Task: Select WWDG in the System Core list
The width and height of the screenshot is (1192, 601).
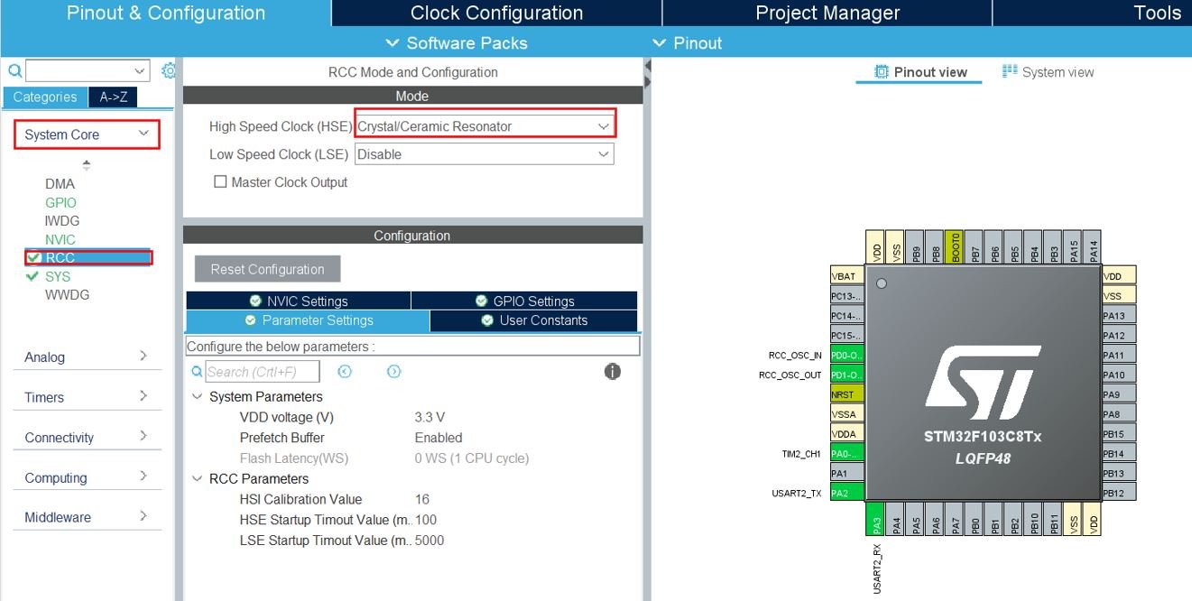Action: (x=68, y=295)
